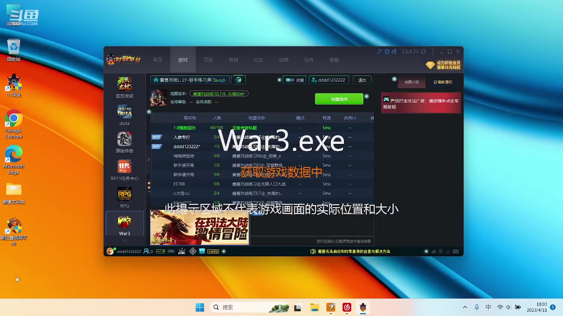563x316 pixels.
Task: Sort by the 网速 column header
Action: (326, 118)
